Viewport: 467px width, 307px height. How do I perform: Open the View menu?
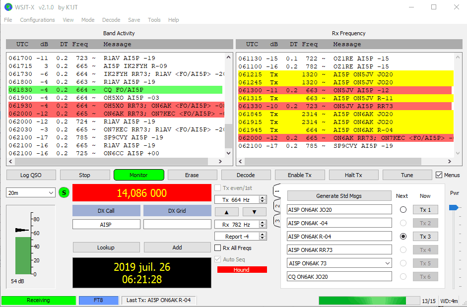pyautogui.click(x=68, y=20)
